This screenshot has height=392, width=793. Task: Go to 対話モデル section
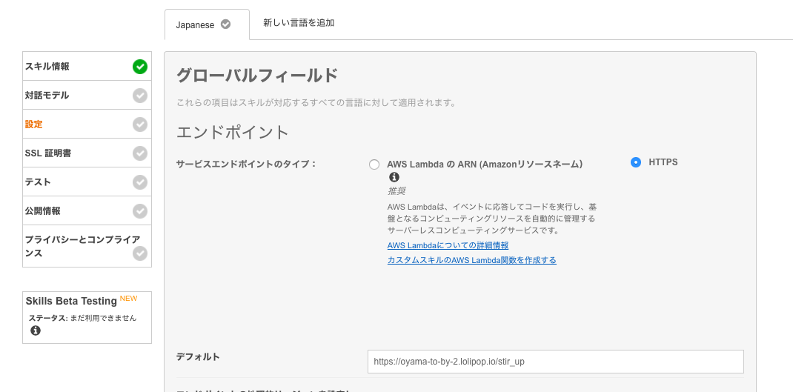[87, 95]
